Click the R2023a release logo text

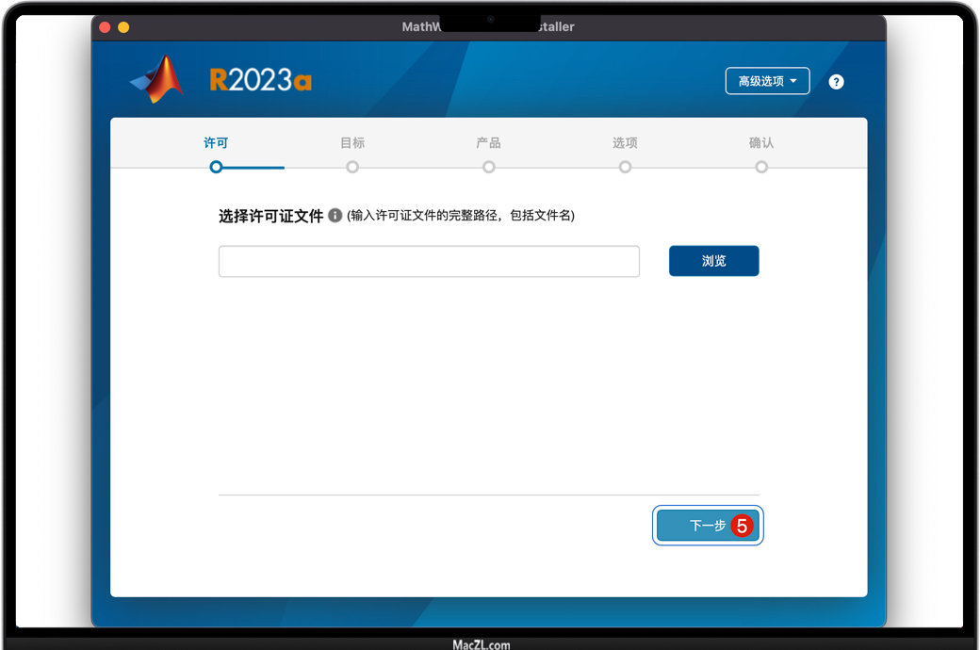(260, 81)
